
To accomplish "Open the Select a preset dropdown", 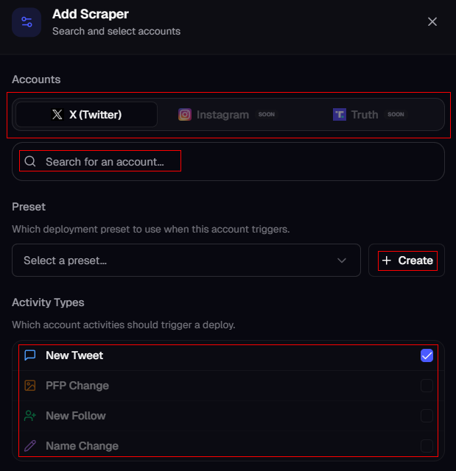I will click(x=177, y=261).
